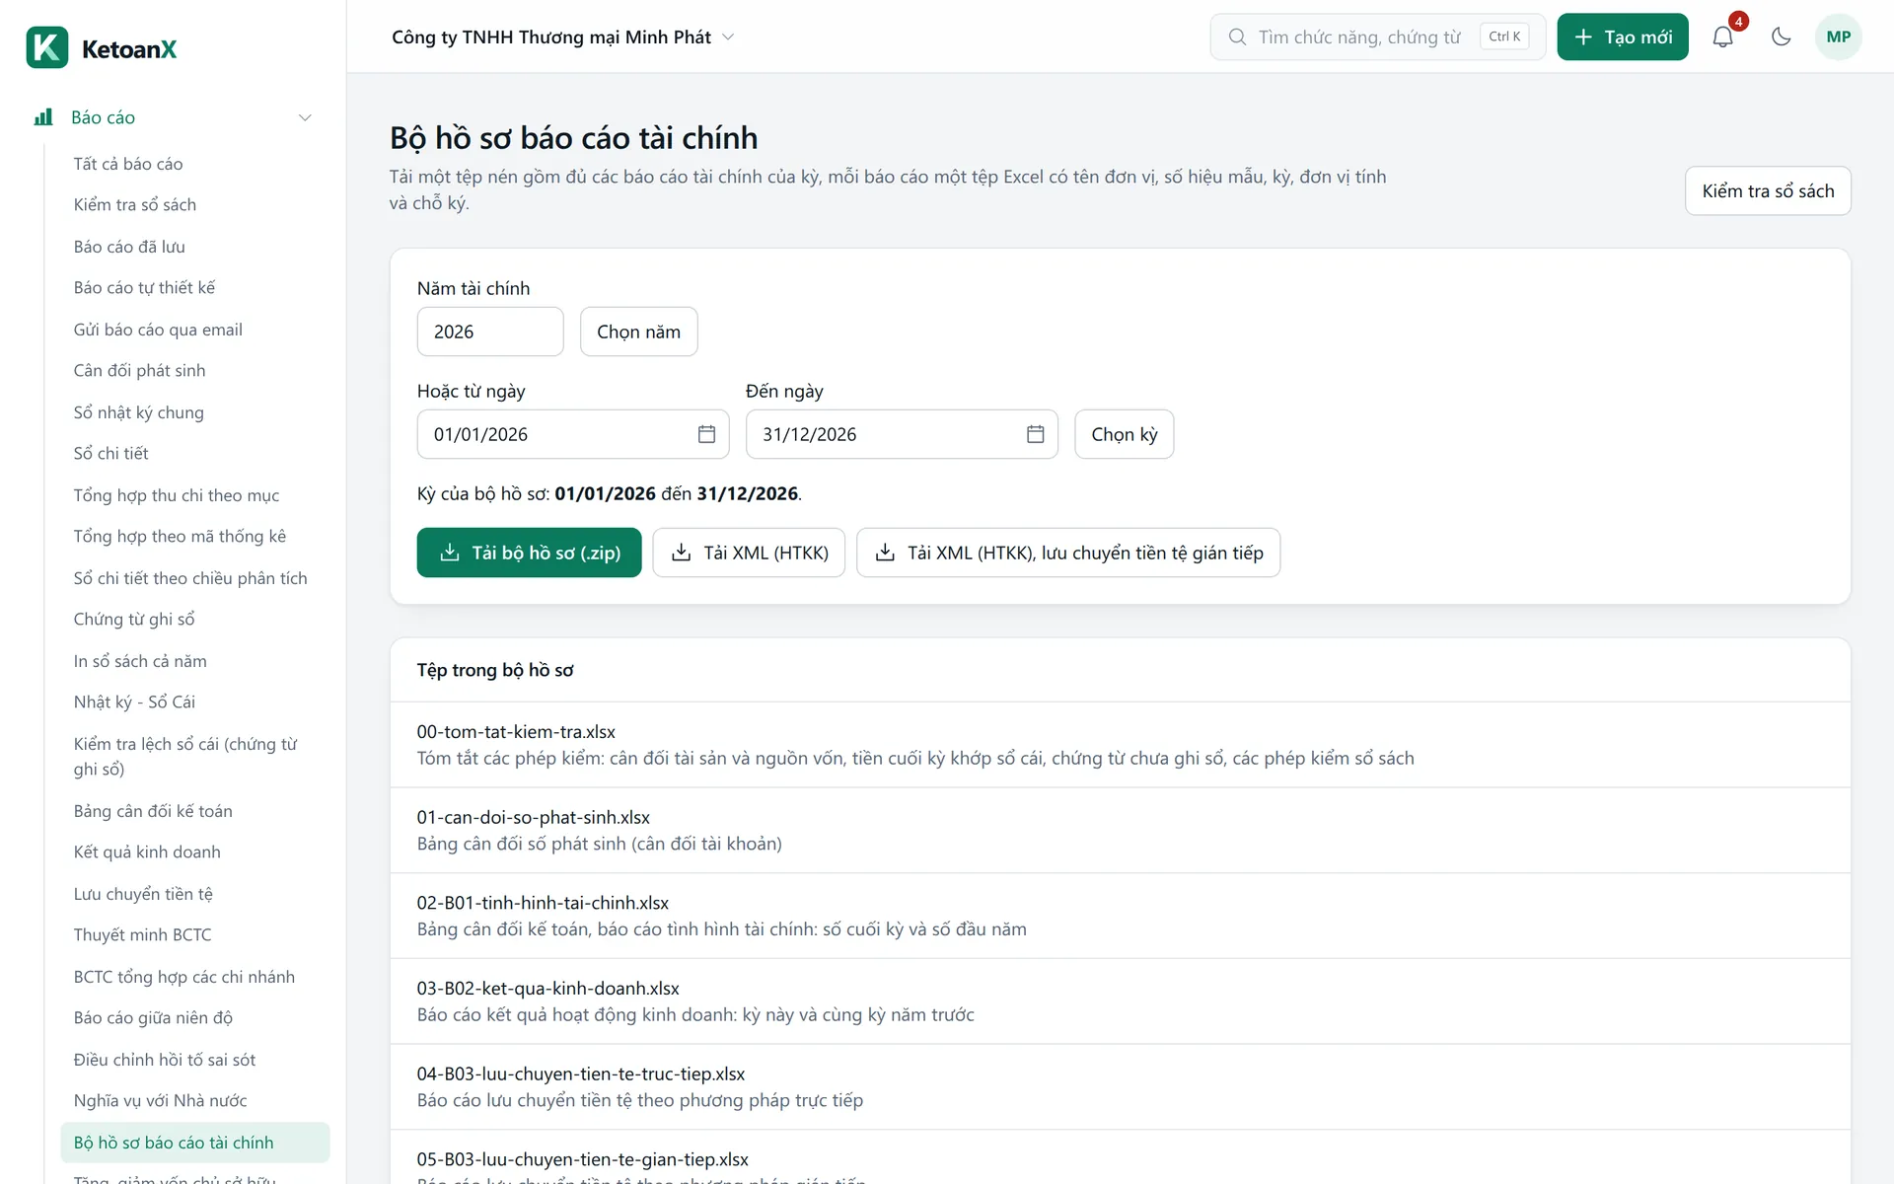Click Kiểm tra sổ sách button at top right
This screenshot has height=1184, width=1894.
1768,190
